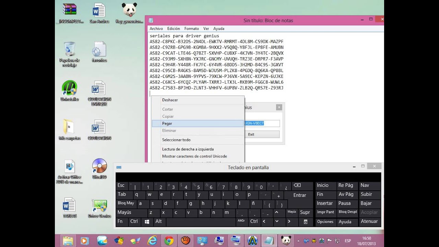This screenshot has height=247, width=439.
Task: Open the Archivo menu in Notepad
Action: (x=156, y=28)
